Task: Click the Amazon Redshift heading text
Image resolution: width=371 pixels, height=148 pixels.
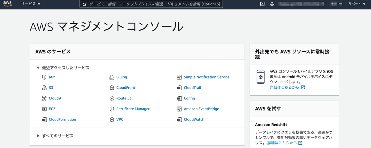Action: click(x=271, y=125)
